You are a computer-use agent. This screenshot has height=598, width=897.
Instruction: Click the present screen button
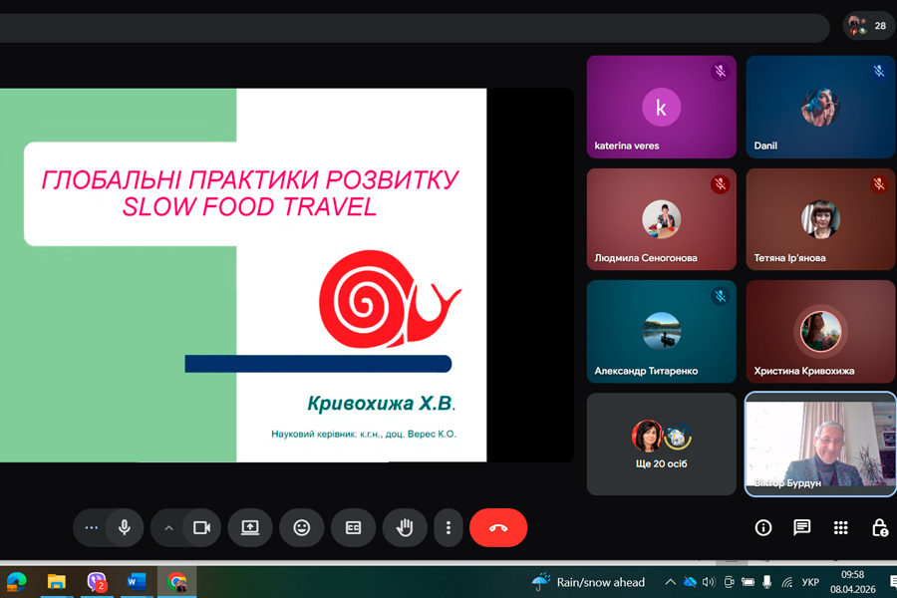point(250,527)
